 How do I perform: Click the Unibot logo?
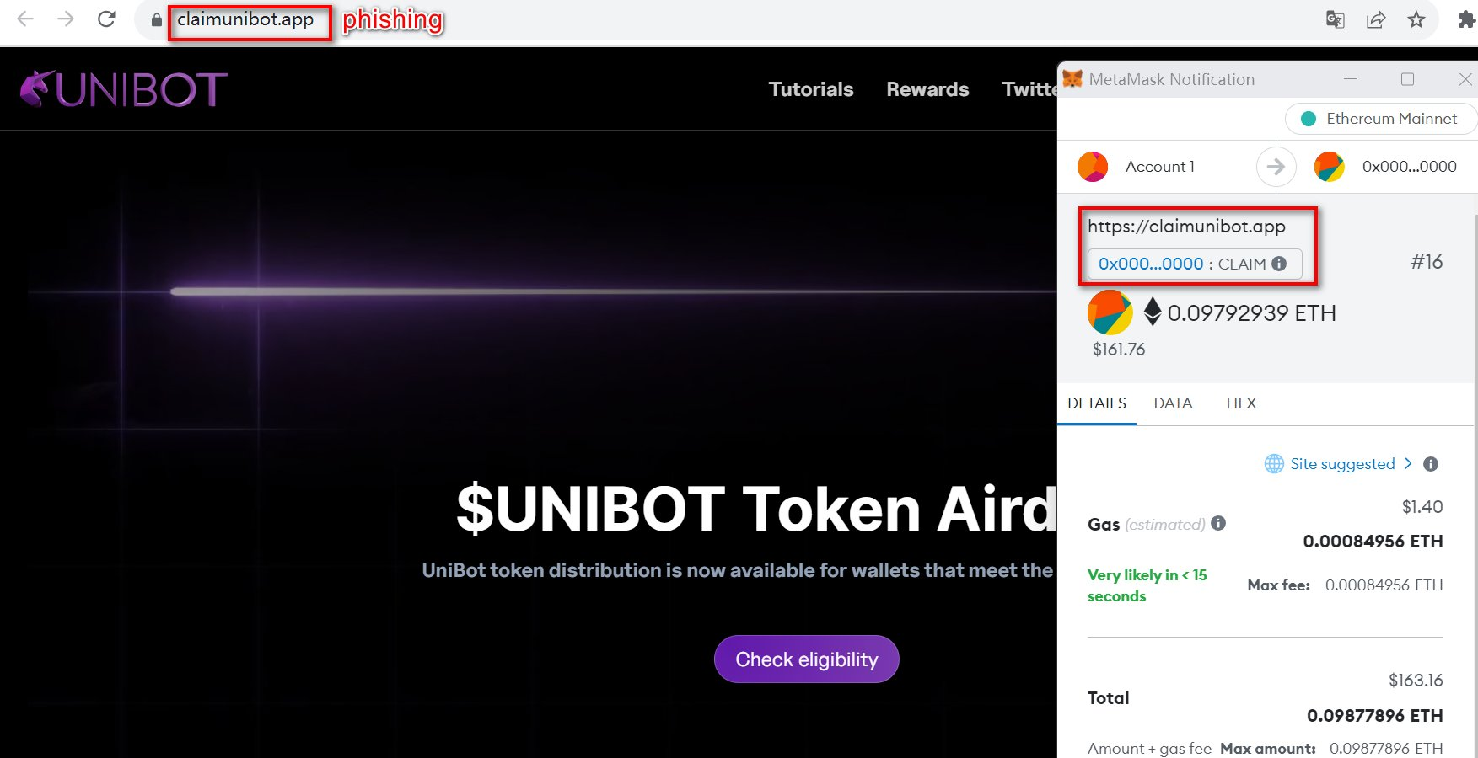(124, 89)
